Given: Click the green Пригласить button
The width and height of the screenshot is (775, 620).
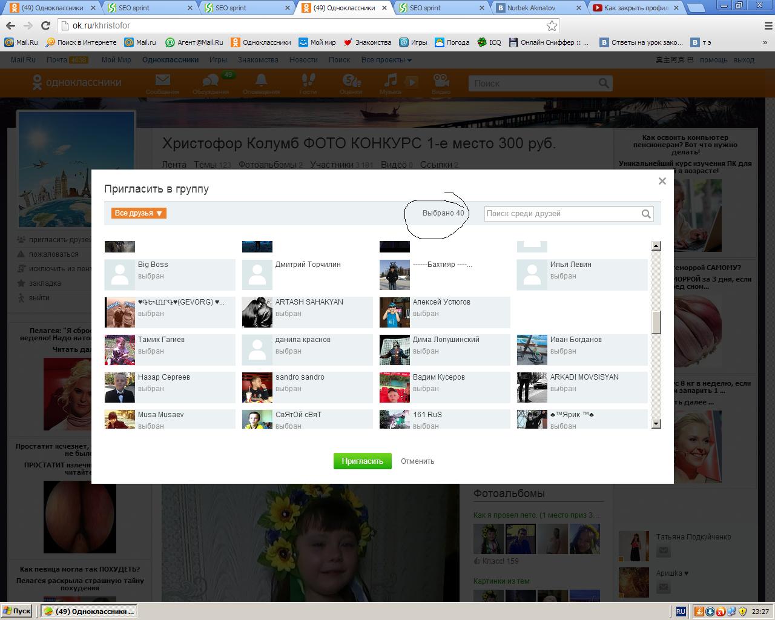Looking at the screenshot, I should tap(362, 461).
